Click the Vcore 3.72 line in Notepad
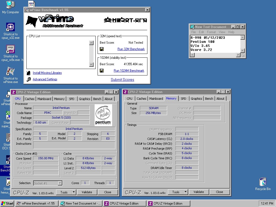This screenshot has width=276, height=207. [201, 50]
